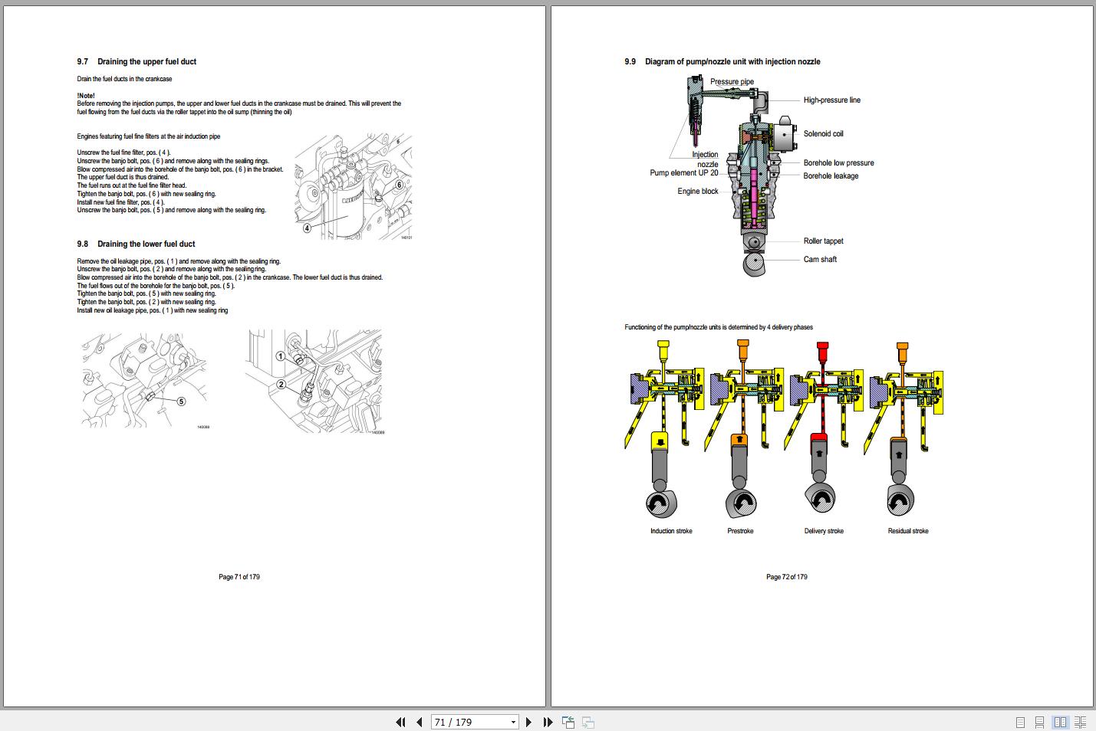Navigate to the previous page
Viewport: 1096px width, 731px height.
tap(419, 722)
